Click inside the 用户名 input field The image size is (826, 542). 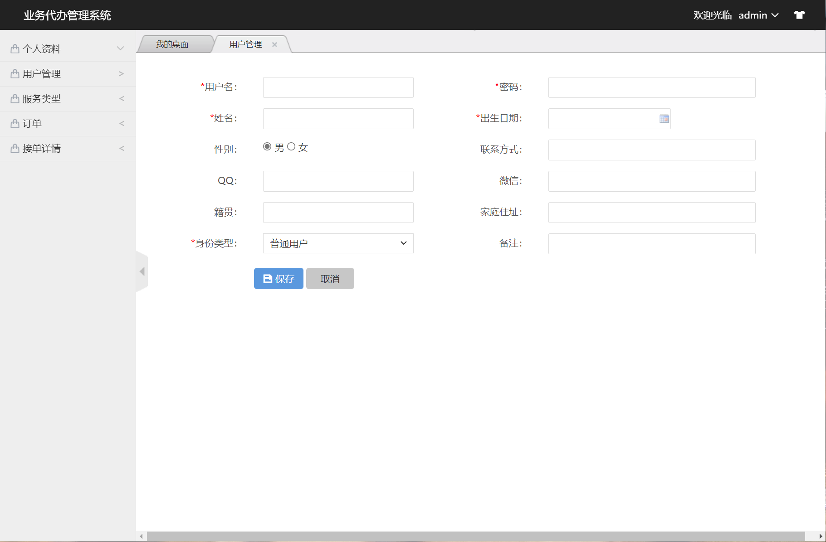point(337,87)
